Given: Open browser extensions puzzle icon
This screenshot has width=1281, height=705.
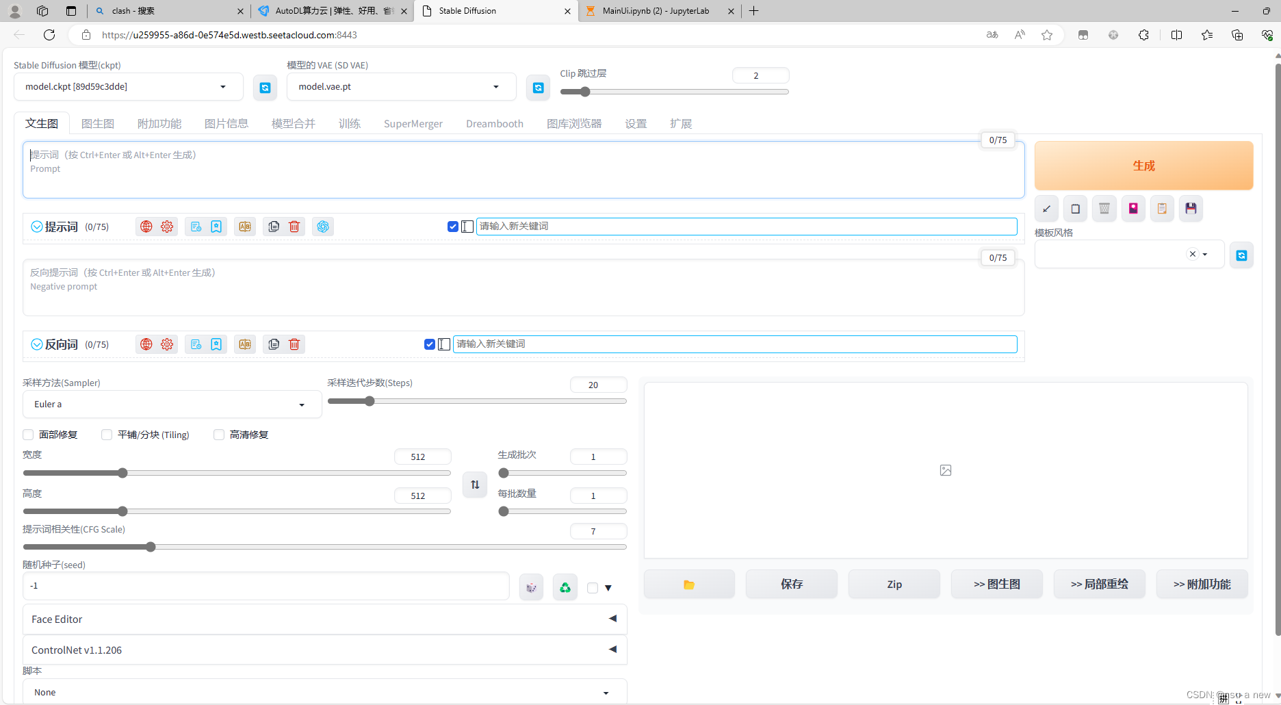Looking at the screenshot, I should tap(1143, 35).
